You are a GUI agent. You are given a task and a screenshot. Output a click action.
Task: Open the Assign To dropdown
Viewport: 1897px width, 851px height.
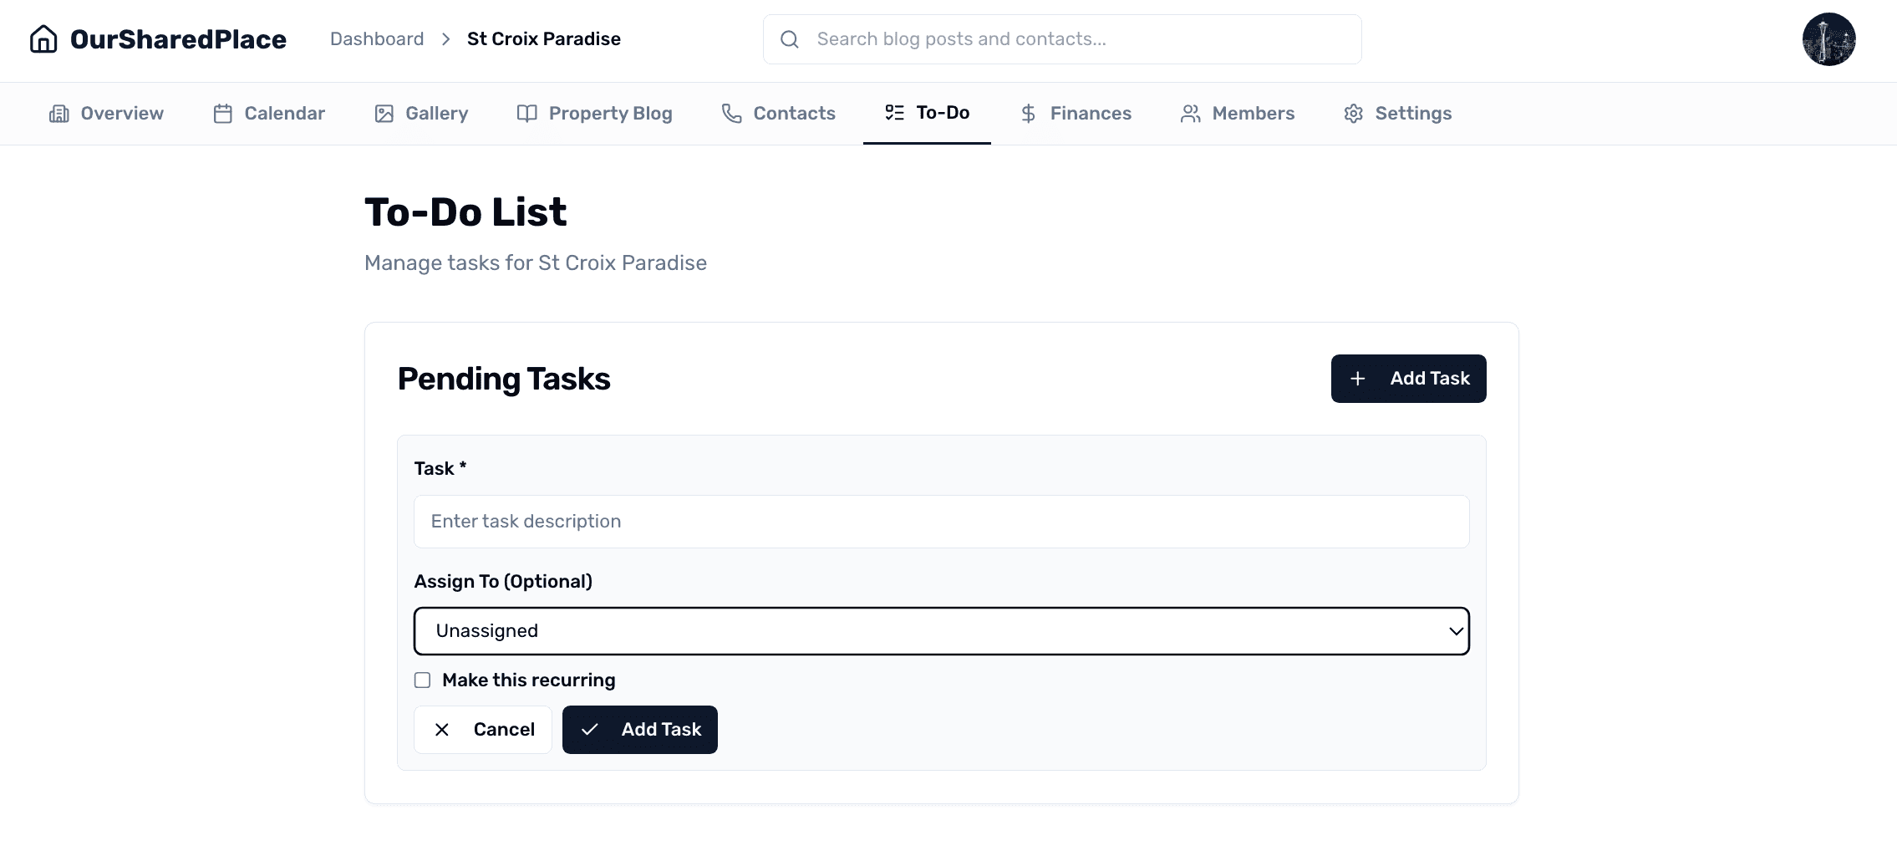pyautogui.click(x=941, y=631)
